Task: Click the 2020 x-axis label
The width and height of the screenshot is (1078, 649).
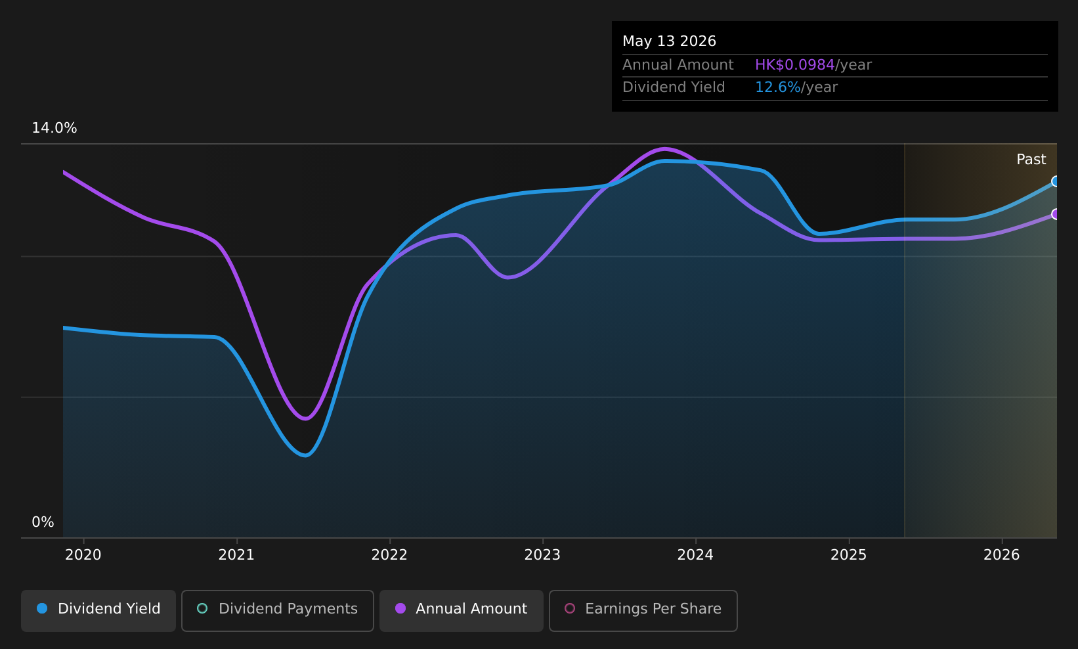Action: point(83,555)
